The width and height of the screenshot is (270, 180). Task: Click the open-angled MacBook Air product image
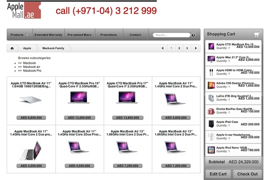31,150
